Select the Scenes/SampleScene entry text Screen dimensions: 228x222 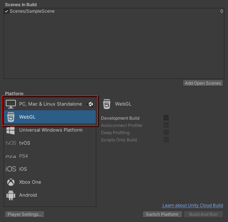tap(32, 11)
